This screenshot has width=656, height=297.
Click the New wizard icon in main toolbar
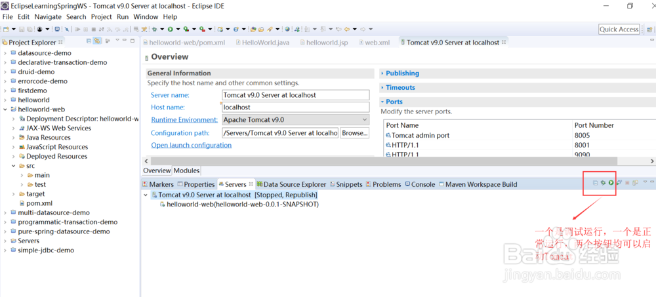pos(5,30)
